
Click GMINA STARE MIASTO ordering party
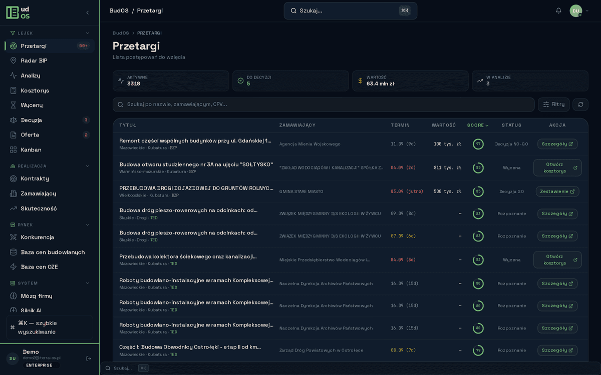tap(301, 191)
